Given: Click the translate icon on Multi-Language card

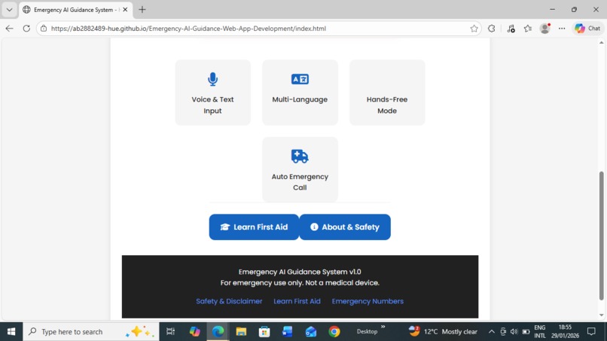Looking at the screenshot, I should coord(300,79).
